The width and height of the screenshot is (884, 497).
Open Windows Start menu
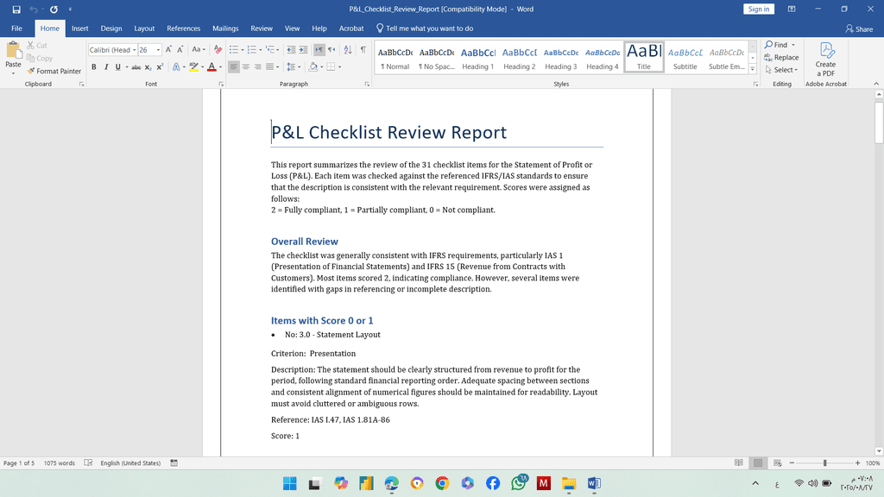[x=290, y=483]
